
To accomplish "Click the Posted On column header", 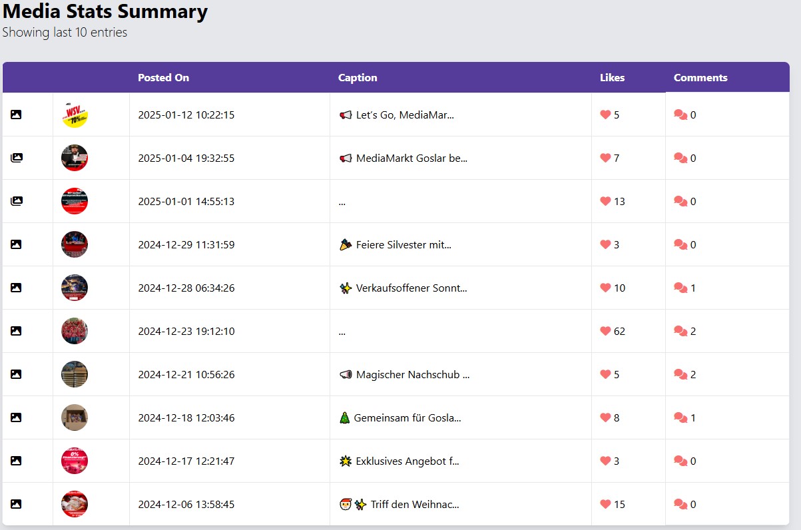I will [163, 77].
